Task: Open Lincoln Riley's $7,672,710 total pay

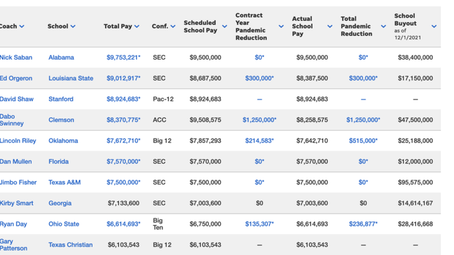Action: click(123, 140)
